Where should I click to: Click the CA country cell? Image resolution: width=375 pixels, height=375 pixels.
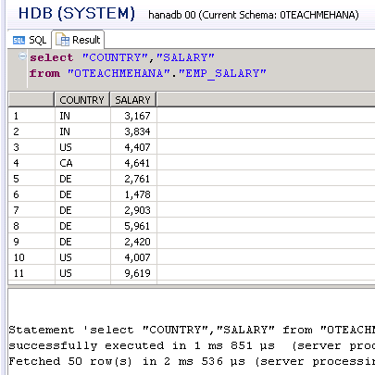point(82,163)
